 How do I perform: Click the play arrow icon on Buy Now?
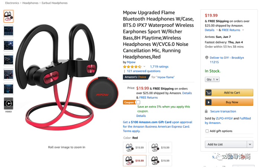(x=208, y=102)
